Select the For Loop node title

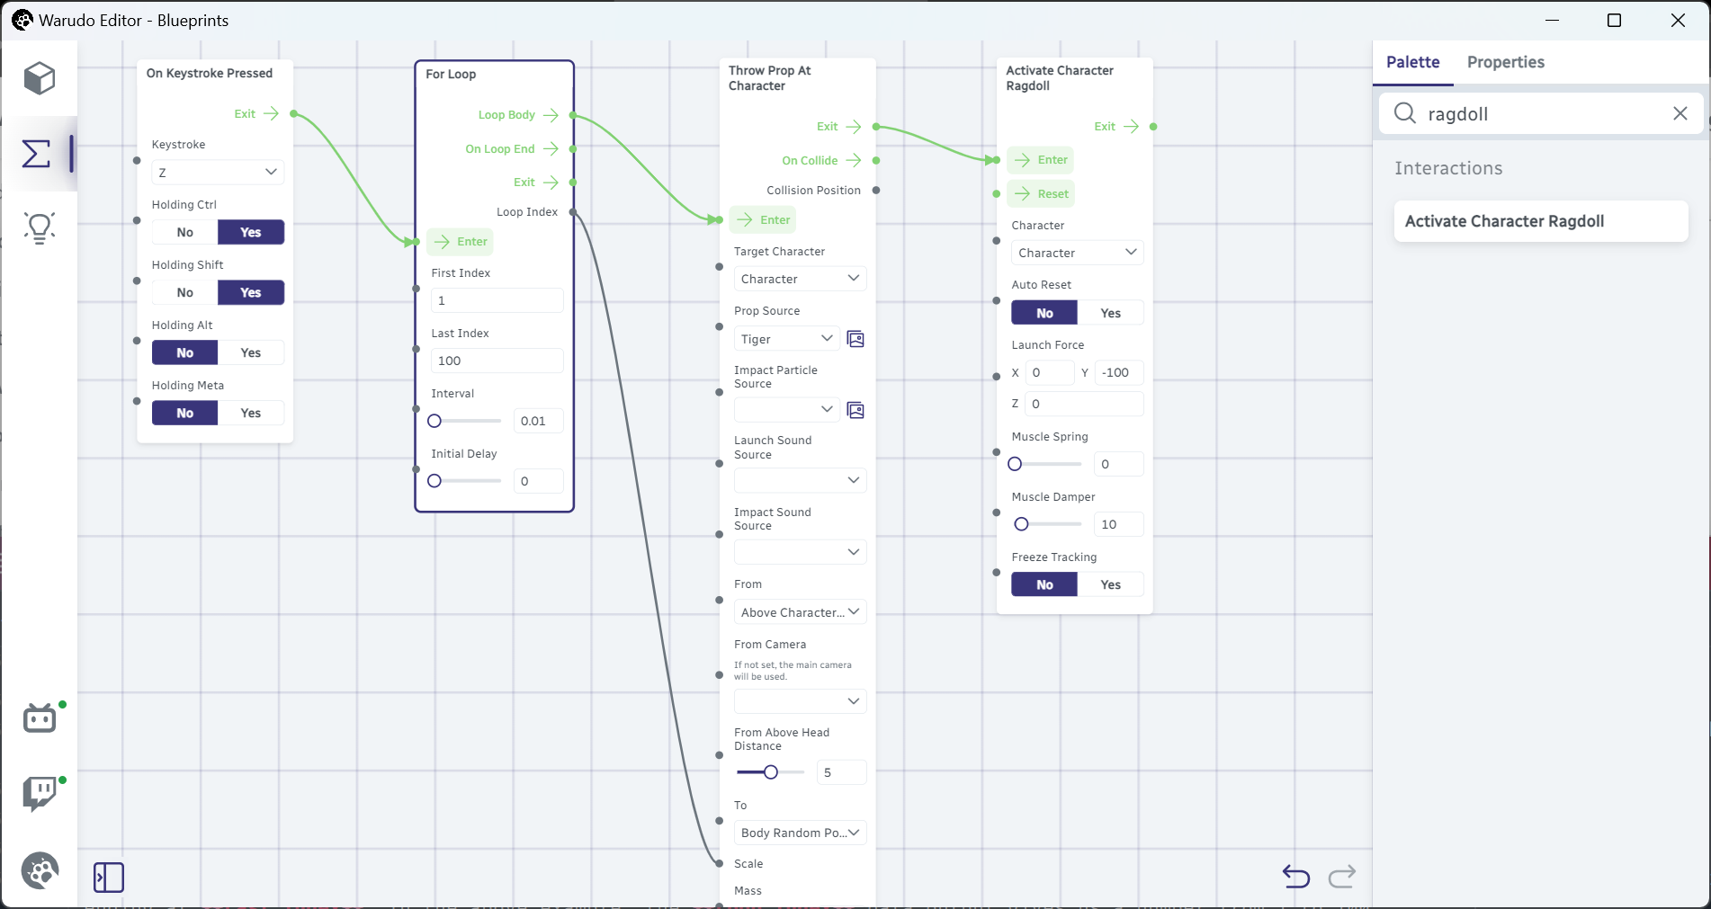pos(451,74)
